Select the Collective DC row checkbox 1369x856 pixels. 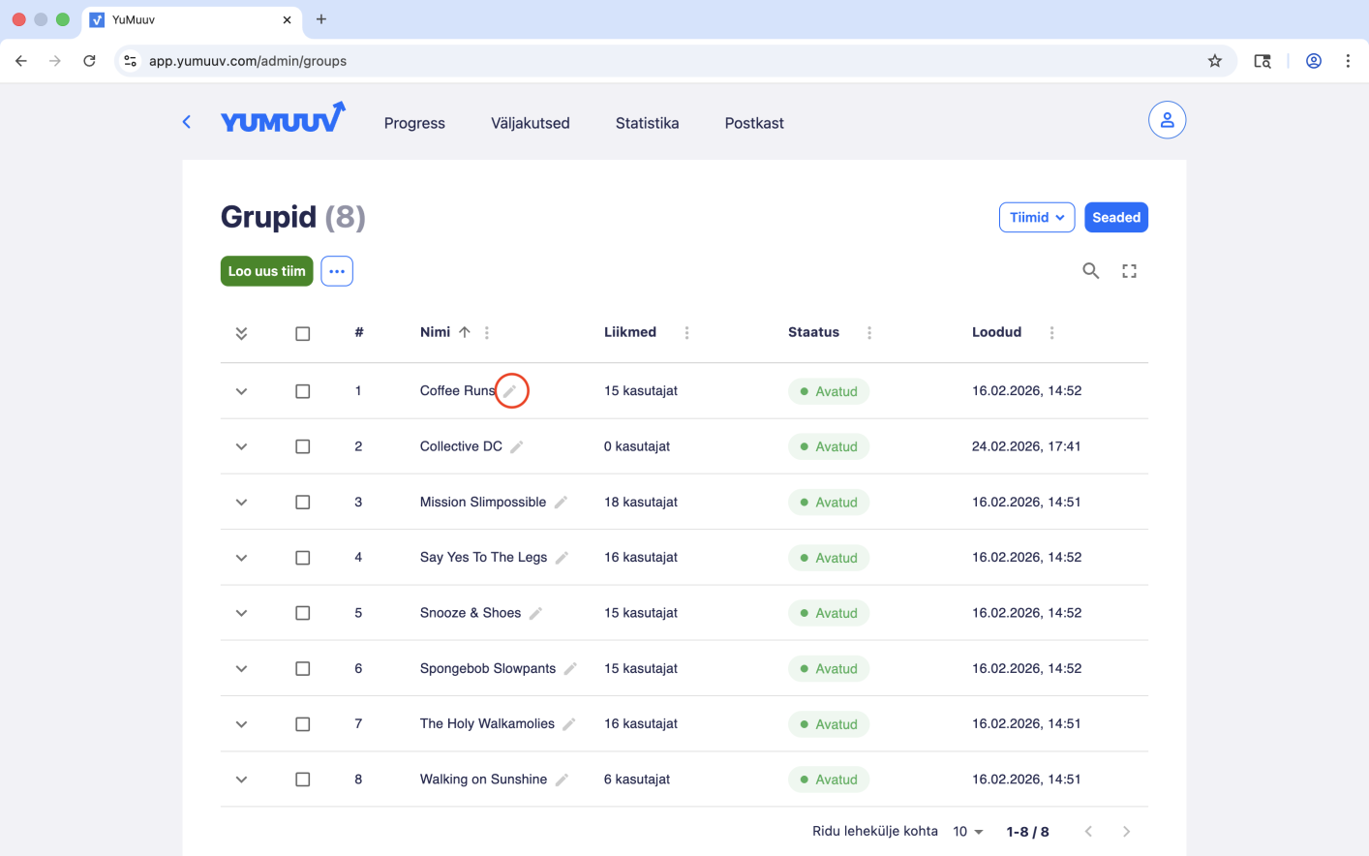point(303,447)
